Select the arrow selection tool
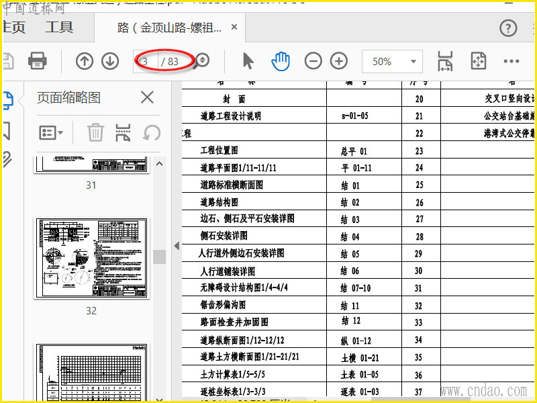Viewport: 537px width, 403px height. (248, 61)
